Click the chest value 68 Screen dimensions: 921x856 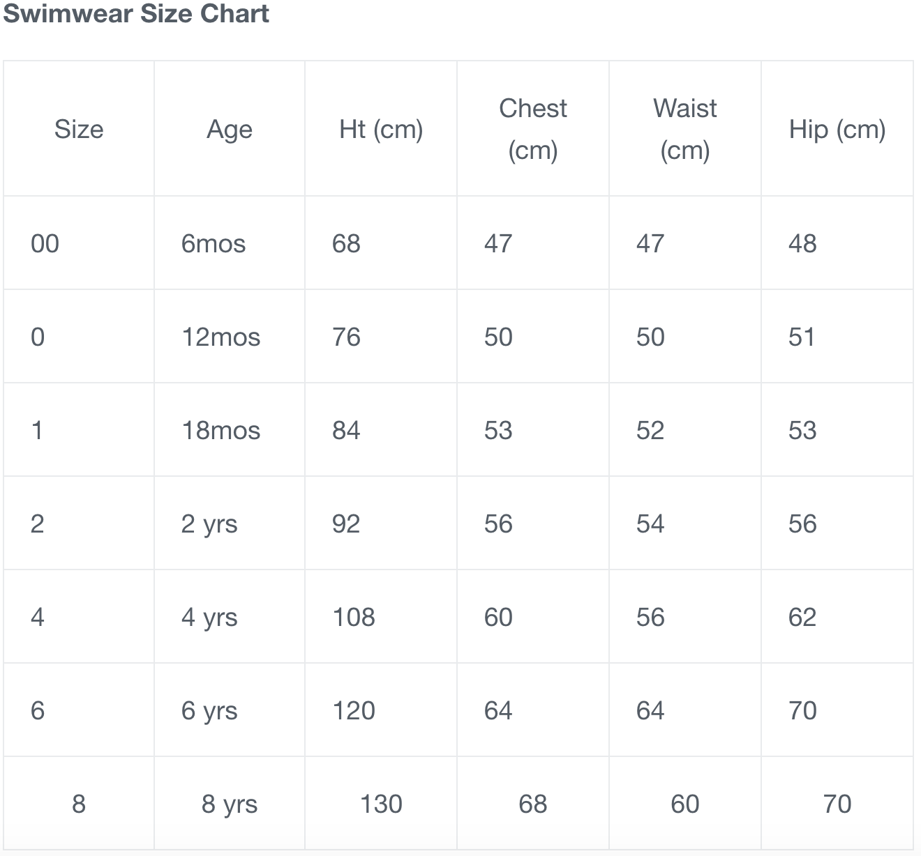(533, 804)
